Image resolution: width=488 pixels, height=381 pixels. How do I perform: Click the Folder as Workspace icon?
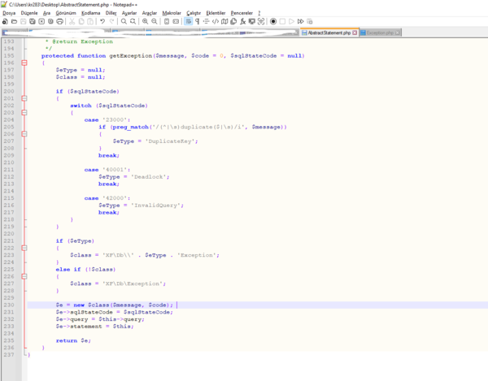(252, 21)
